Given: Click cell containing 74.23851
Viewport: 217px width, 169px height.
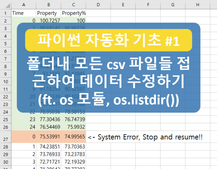Looking at the screenshot, I should [x=48, y=147].
